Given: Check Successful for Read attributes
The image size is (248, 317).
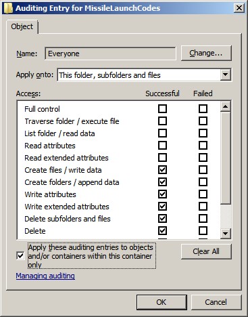Looking at the screenshot, I should click(162, 146).
